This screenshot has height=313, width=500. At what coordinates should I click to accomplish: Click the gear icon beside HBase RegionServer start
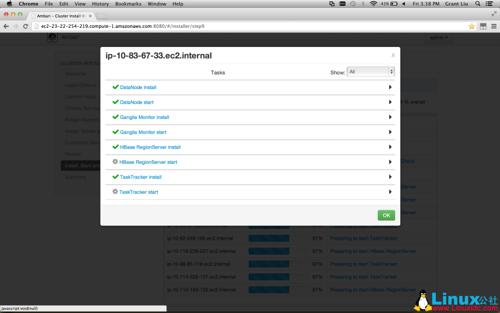[115, 162]
